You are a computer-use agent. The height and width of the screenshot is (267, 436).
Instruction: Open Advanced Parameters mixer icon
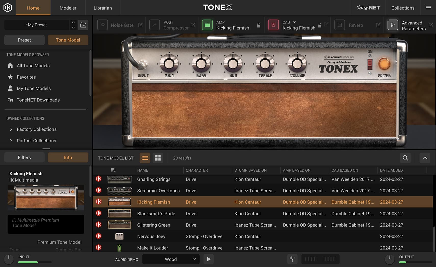tap(393, 25)
